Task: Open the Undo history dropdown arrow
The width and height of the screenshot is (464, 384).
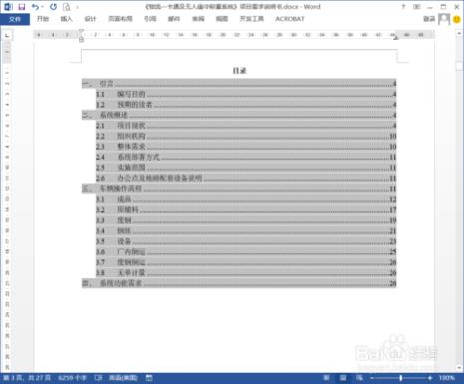Action: click(x=43, y=7)
